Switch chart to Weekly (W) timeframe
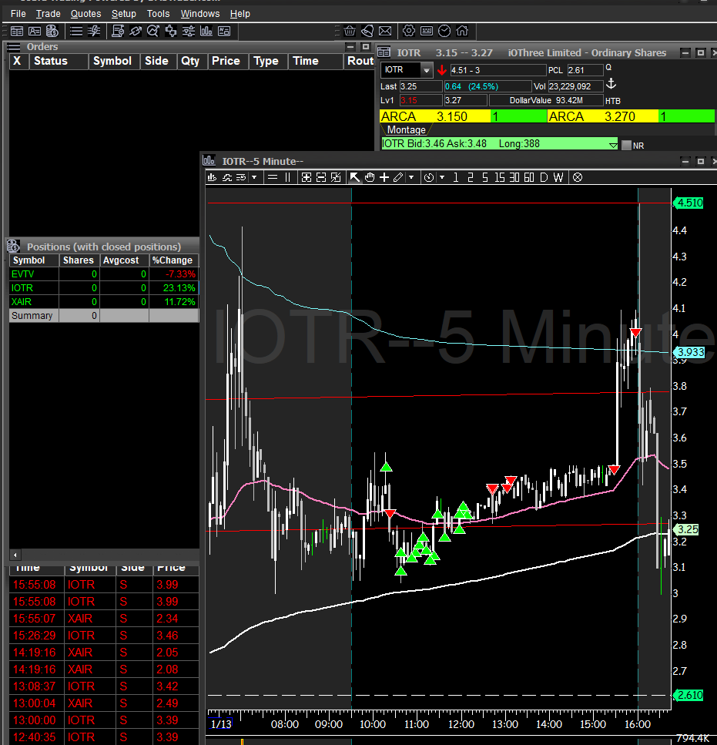 click(558, 178)
